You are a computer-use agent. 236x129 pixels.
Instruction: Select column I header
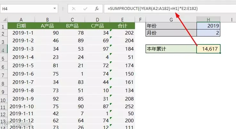pos(232,20)
